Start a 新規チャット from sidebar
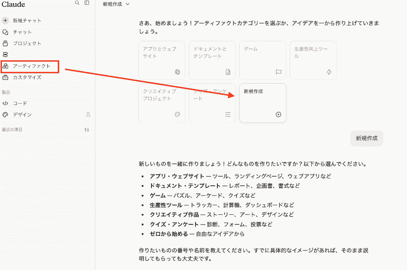Image resolution: width=407 pixels, height=270 pixels. click(x=27, y=21)
